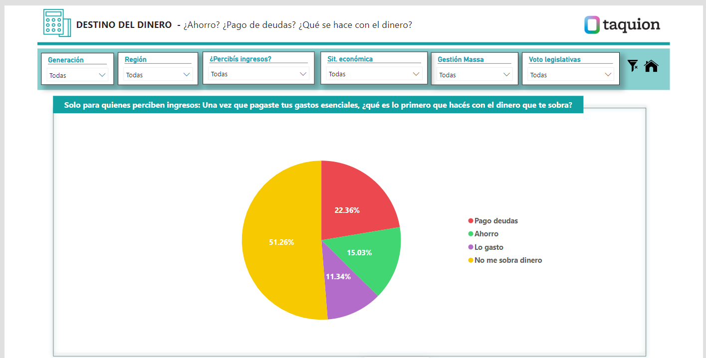The image size is (706, 358).
Task: Open the Gestión Massa dropdown
Action: coord(474,75)
